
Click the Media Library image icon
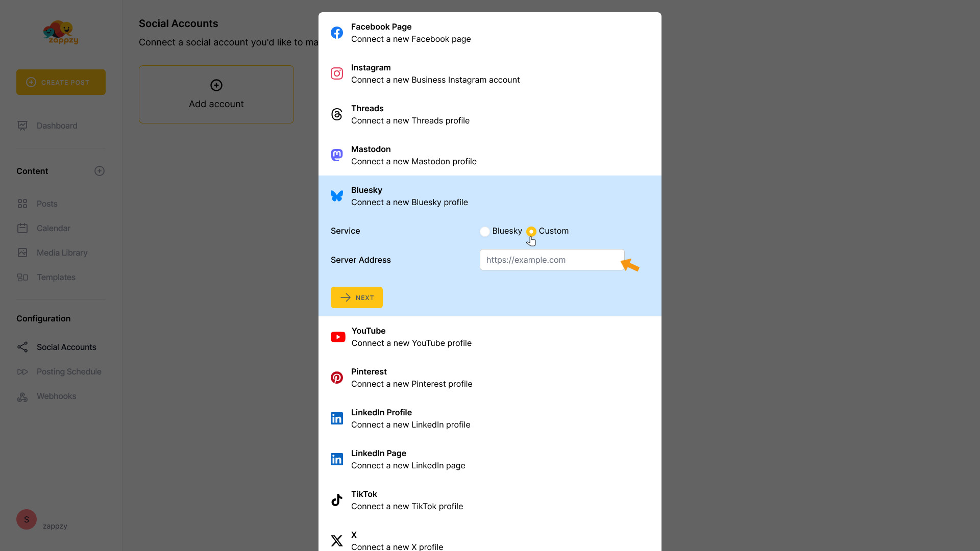point(22,253)
